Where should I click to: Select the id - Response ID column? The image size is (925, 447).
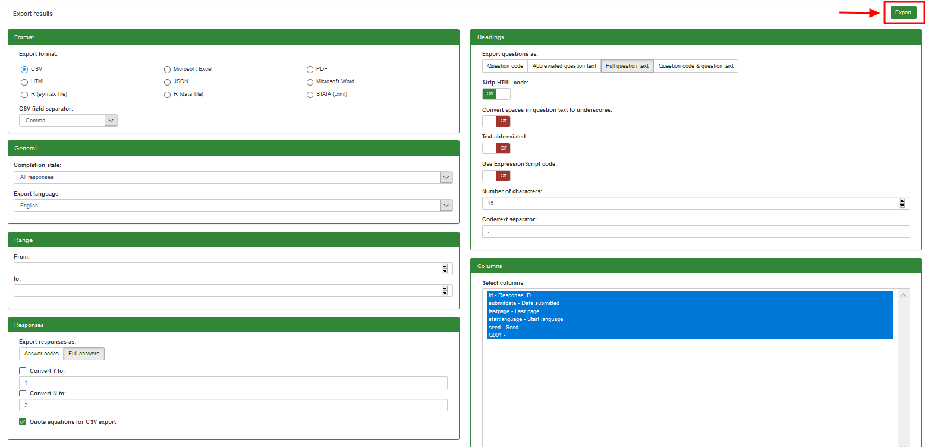[x=690, y=295]
